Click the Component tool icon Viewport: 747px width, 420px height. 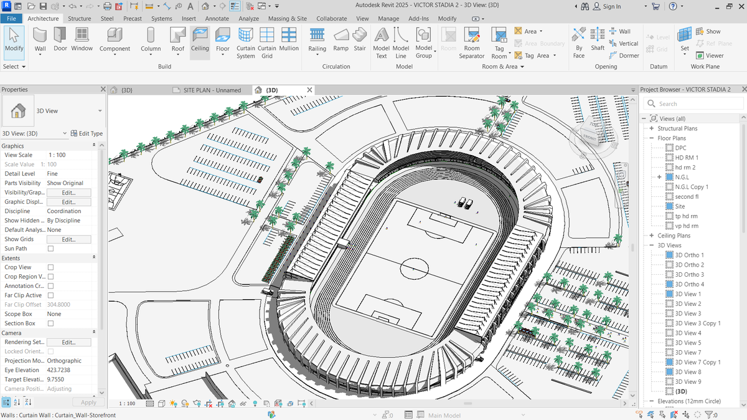coord(115,35)
